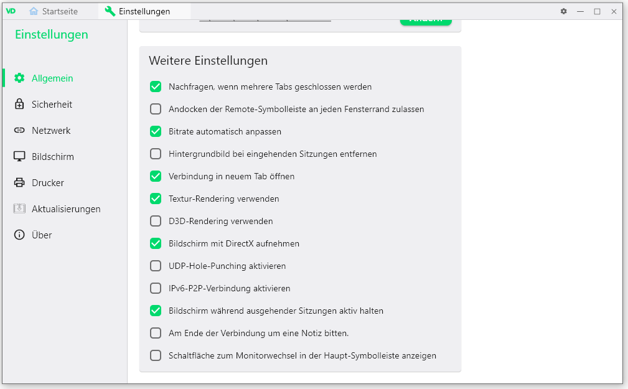Uncheck Bitrate automatisch anpassen
This screenshot has height=389, width=628.
[x=156, y=131]
